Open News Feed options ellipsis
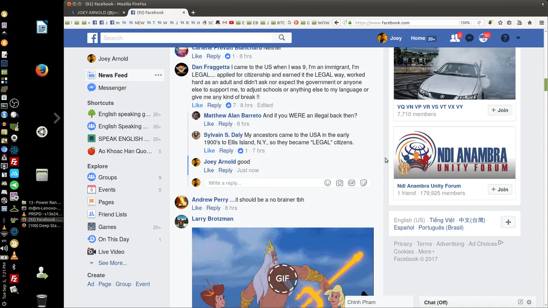 click(158, 75)
